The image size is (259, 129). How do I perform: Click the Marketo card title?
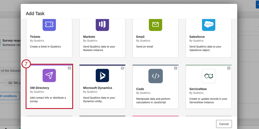click(89, 37)
